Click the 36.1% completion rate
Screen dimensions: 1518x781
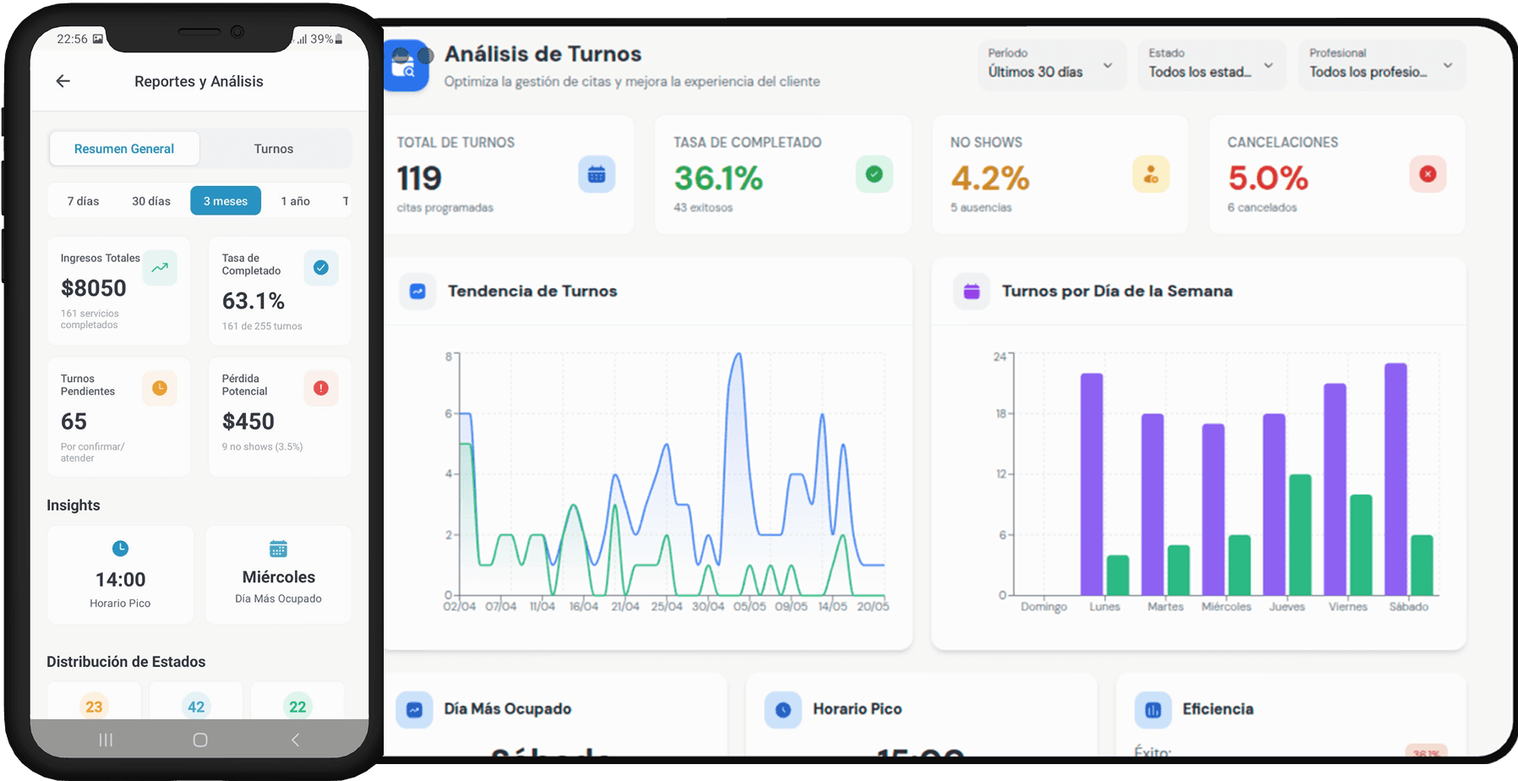click(x=718, y=178)
